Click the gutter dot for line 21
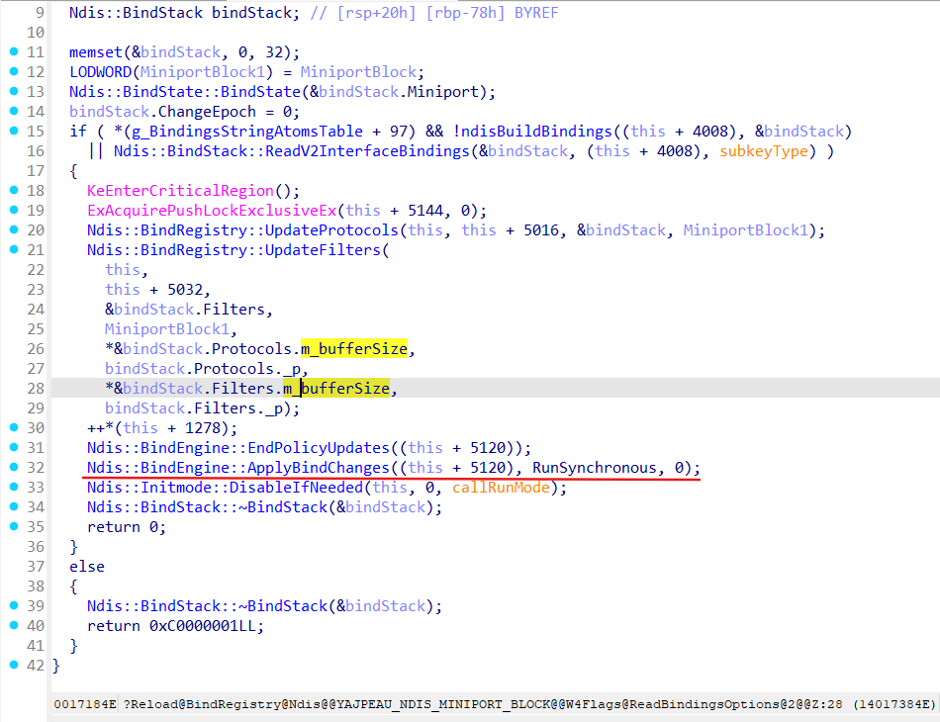 (x=13, y=250)
